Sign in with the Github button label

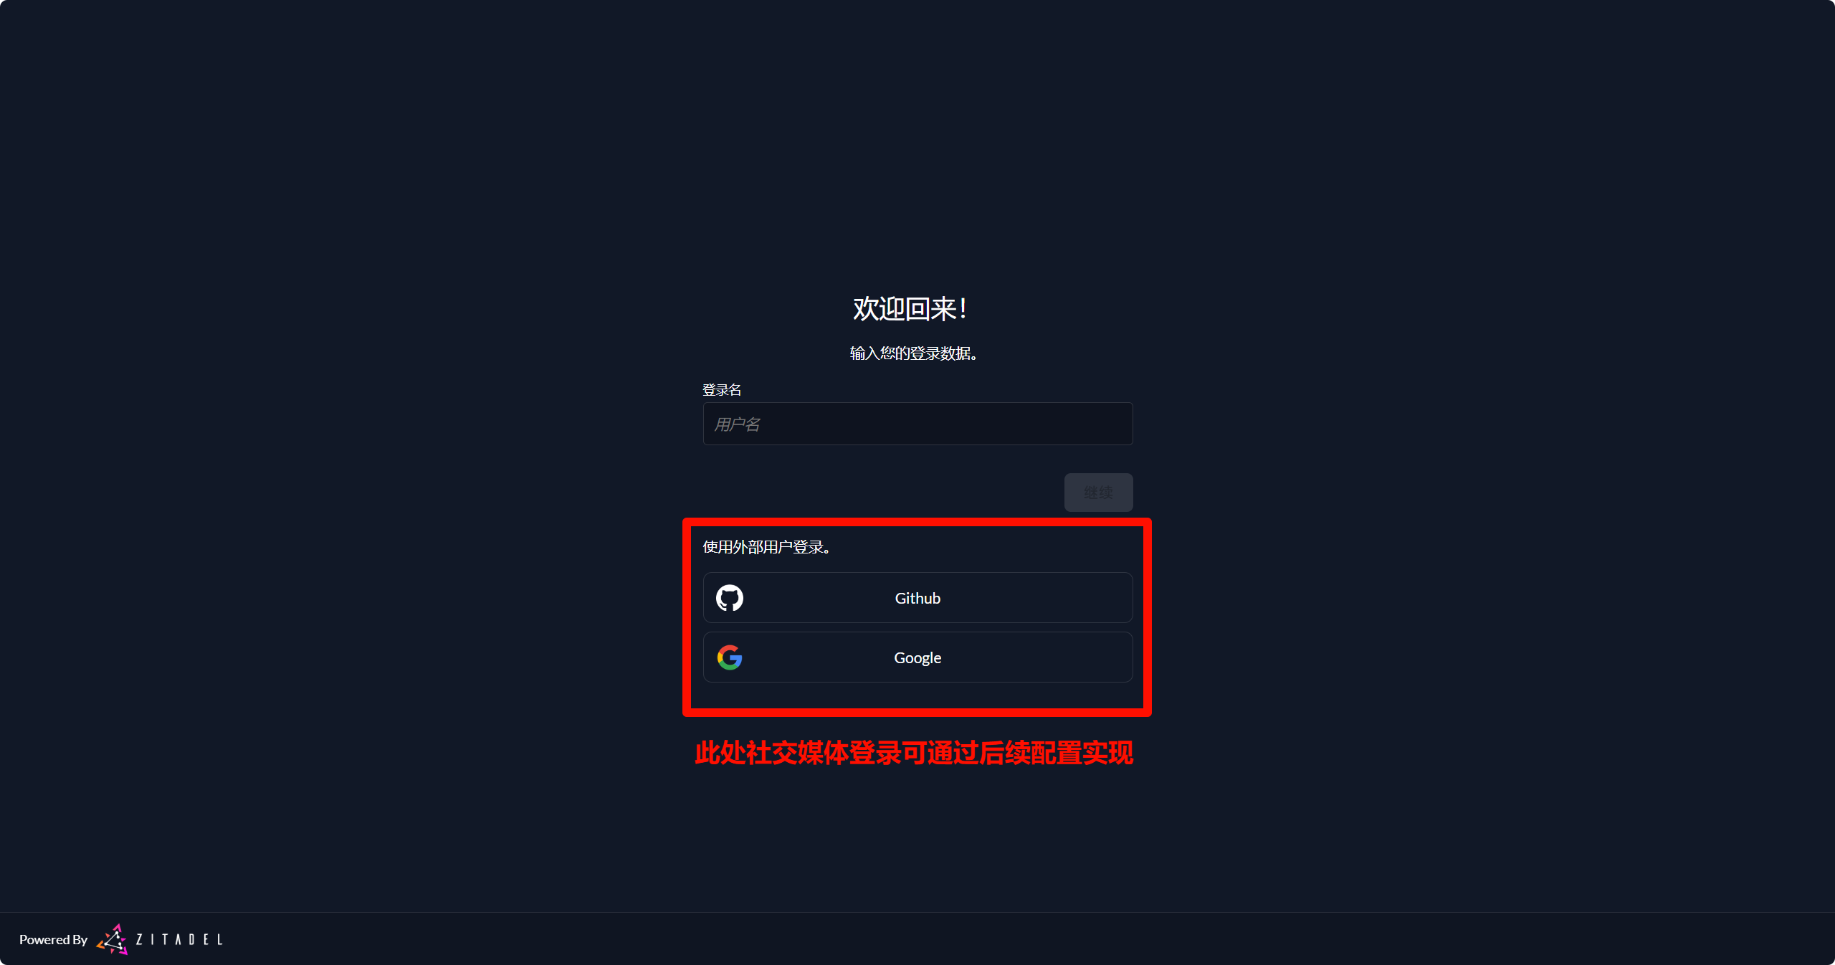click(917, 598)
